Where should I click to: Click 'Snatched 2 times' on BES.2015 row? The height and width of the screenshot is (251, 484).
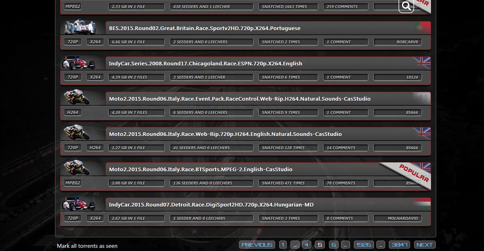288,42
